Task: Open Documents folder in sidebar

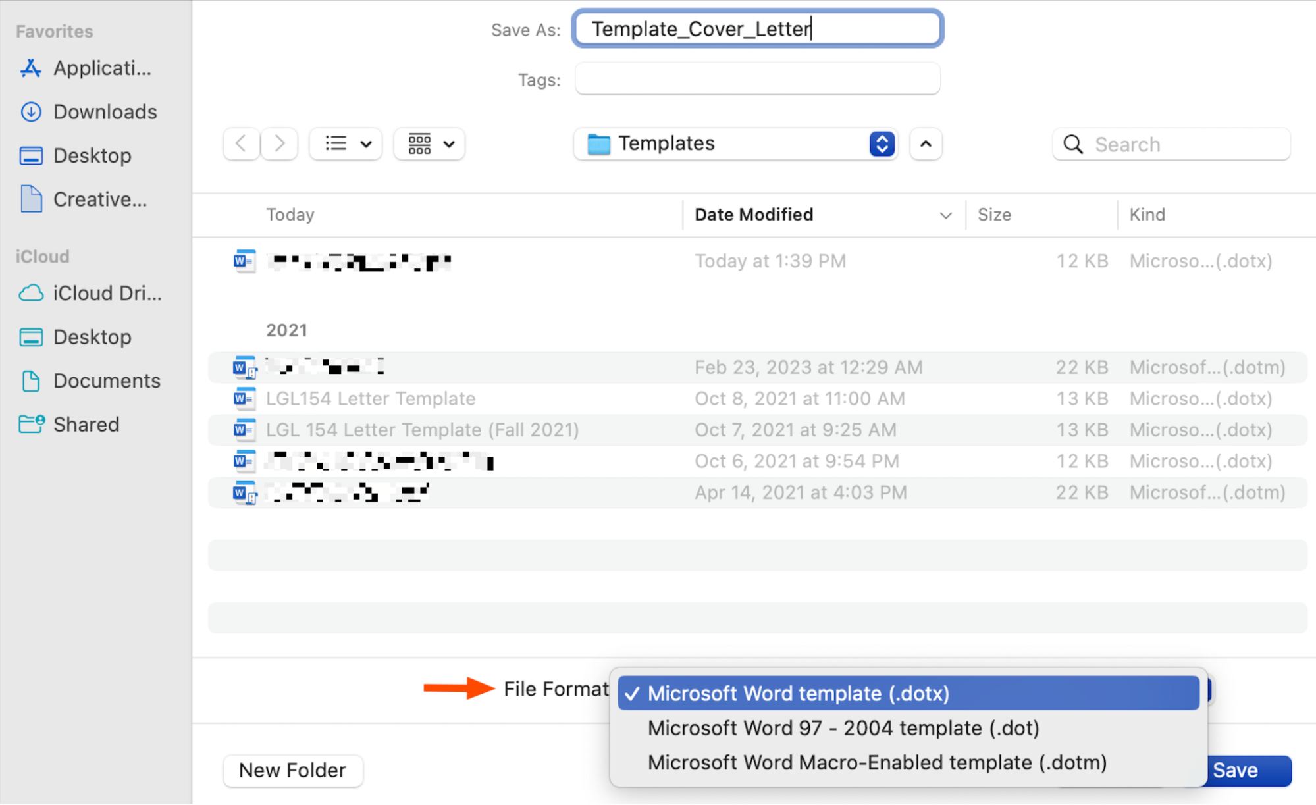Action: pos(90,380)
